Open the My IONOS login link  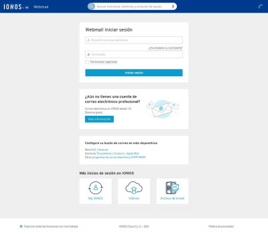click(96, 198)
